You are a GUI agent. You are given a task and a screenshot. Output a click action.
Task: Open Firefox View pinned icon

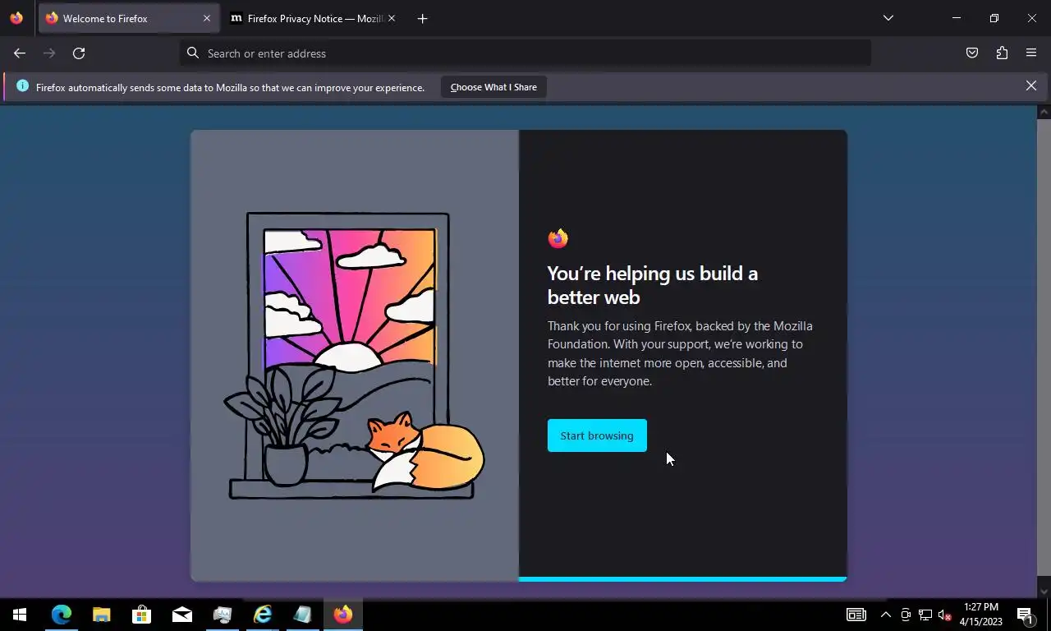click(x=16, y=18)
